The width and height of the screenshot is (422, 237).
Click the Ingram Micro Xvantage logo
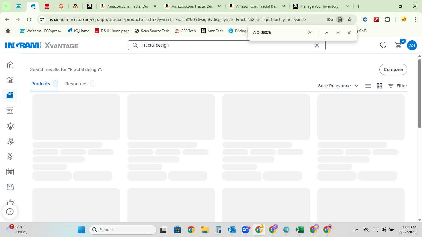[42, 45]
